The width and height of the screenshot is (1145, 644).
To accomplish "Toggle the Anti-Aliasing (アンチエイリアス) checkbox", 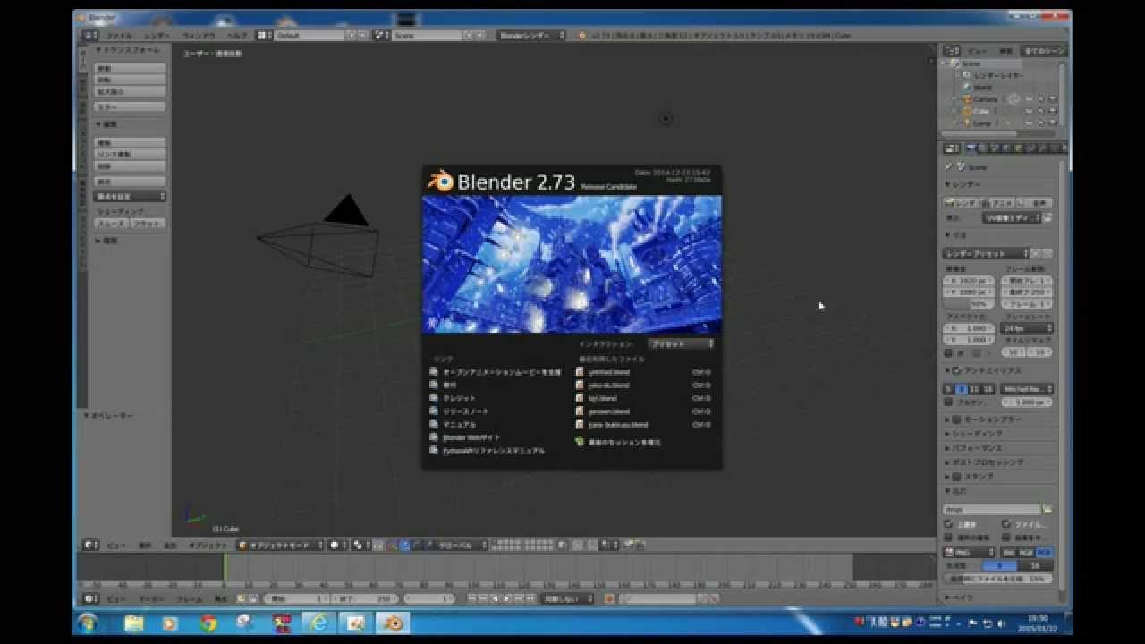I will point(956,370).
